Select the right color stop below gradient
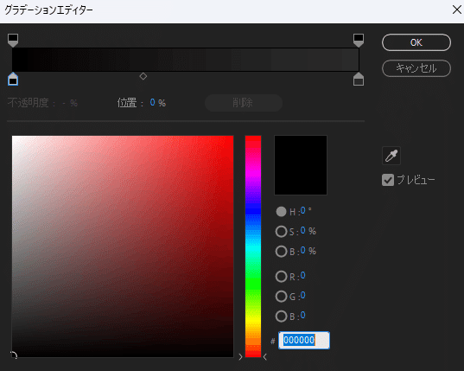464x371 pixels. pos(359,79)
